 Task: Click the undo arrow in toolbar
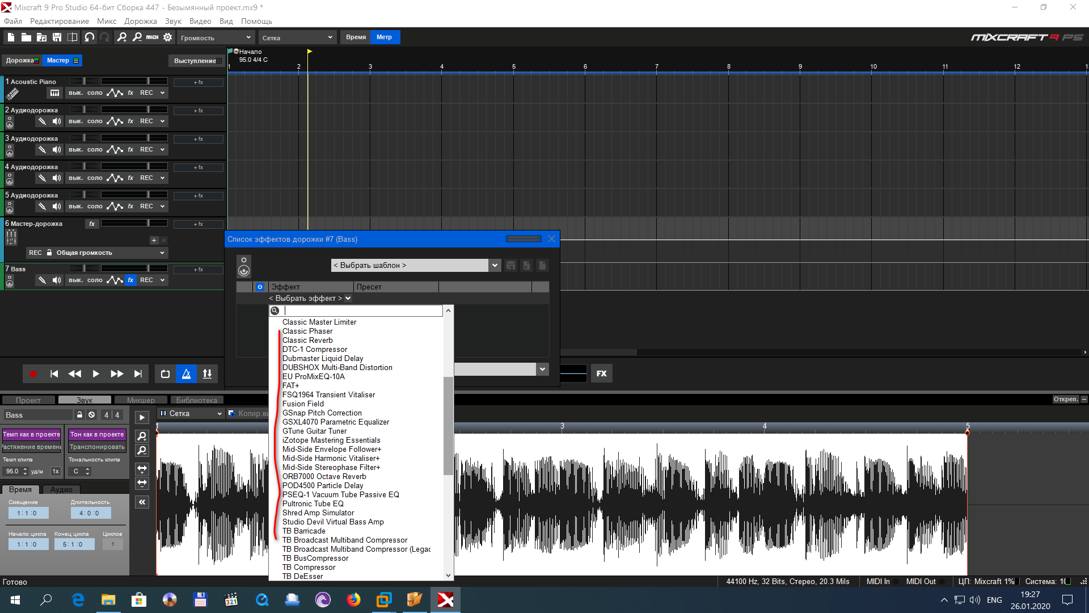click(89, 37)
